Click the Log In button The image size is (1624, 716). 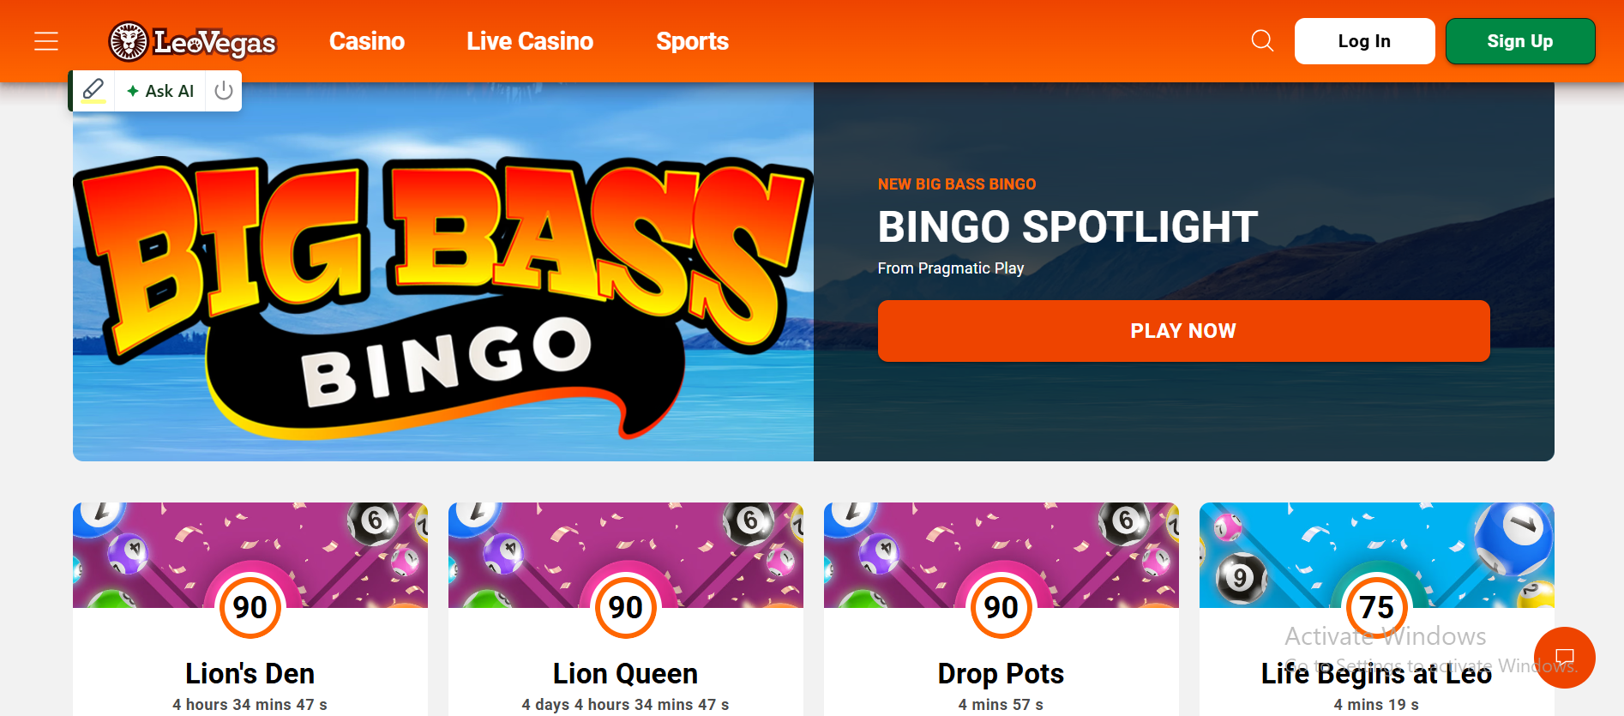tap(1364, 41)
